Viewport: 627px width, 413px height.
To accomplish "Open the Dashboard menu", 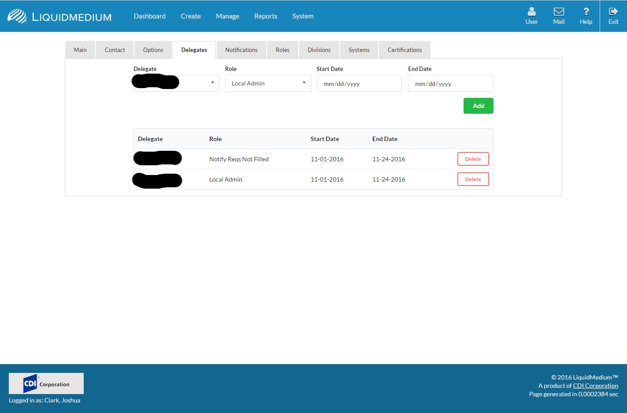I will pos(150,16).
